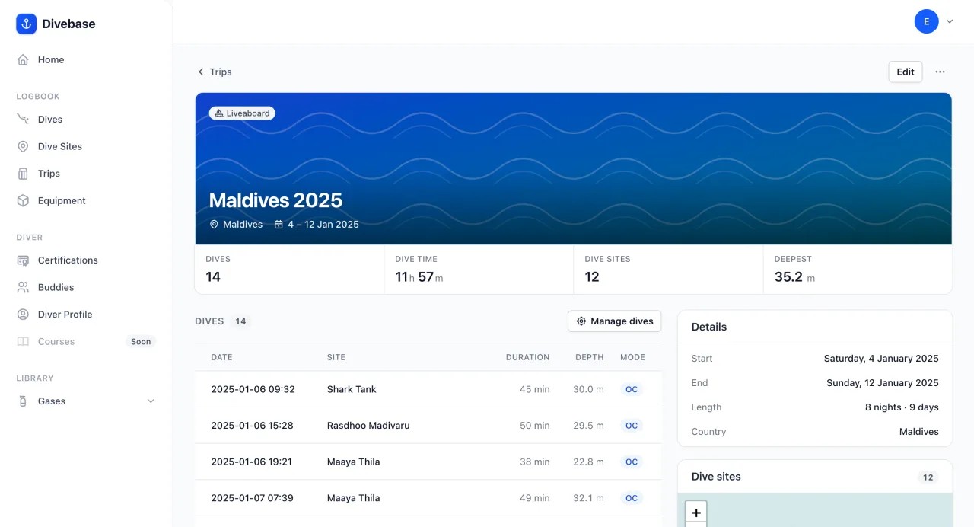The width and height of the screenshot is (974, 527).
Task: Click the Maldives 2025 trip title
Action: pos(275,200)
